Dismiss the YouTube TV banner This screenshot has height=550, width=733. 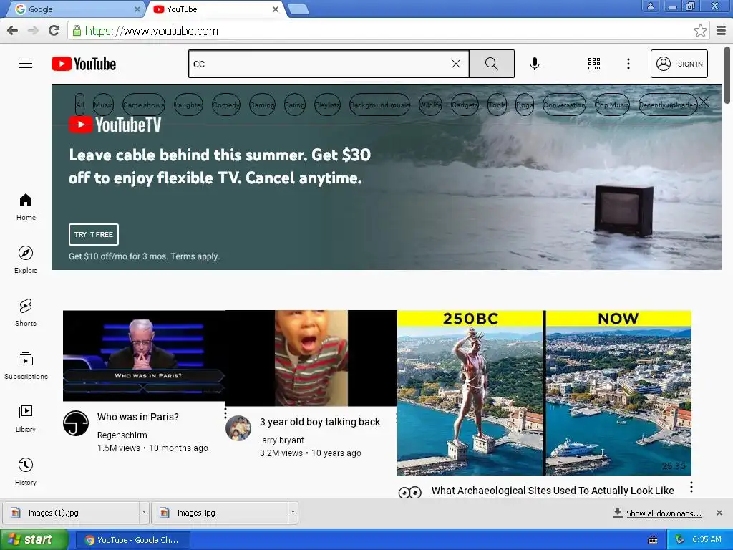(704, 102)
